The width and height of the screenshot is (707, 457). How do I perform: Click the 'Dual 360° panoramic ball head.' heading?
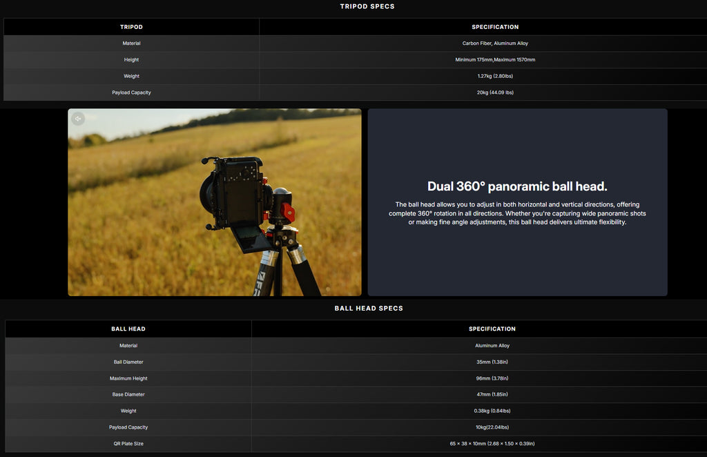(x=517, y=186)
